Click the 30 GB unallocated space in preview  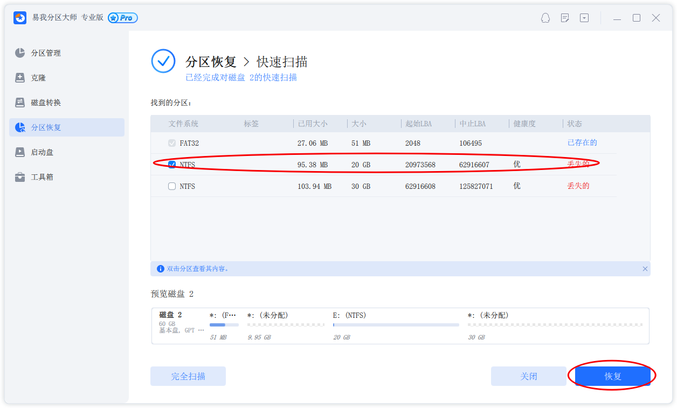(555, 325)
